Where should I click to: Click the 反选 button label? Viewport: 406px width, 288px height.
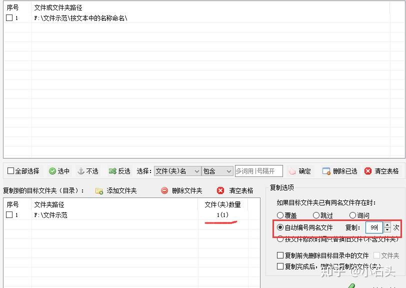pyautogui.click(x=124, y=171)
